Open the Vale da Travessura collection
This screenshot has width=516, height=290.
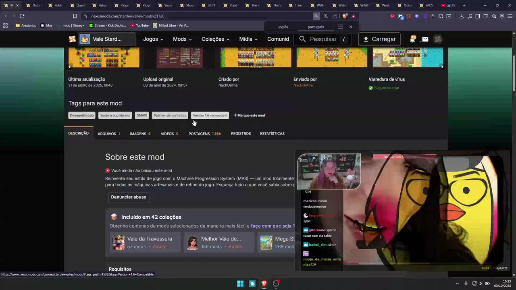145,242
